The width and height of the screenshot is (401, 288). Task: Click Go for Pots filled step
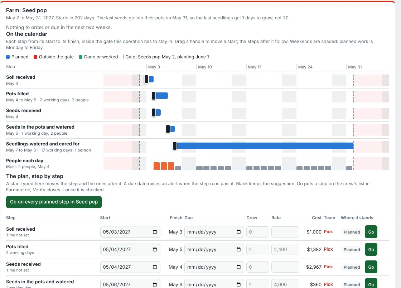tap(371, 249)
